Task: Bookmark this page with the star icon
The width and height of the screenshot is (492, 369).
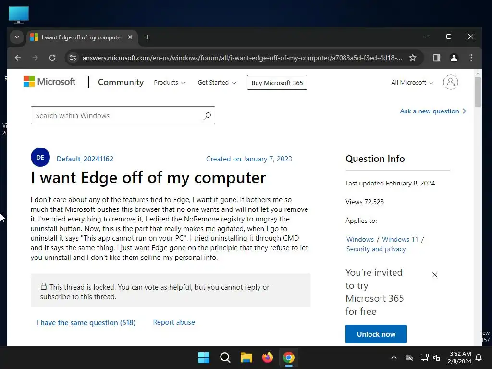Action: (413, 58)
